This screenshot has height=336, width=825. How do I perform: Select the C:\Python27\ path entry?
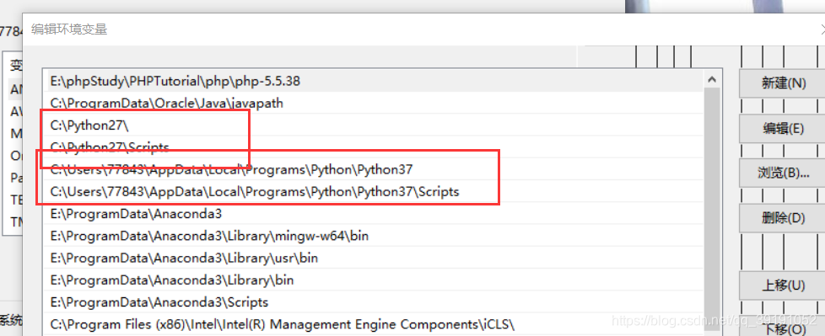pos(374,125)
